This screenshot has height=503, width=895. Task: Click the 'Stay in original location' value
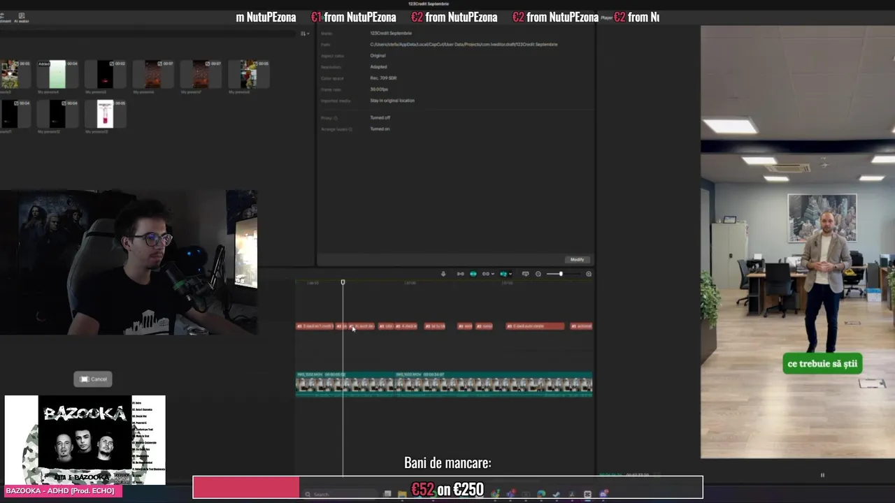point(392,101)
